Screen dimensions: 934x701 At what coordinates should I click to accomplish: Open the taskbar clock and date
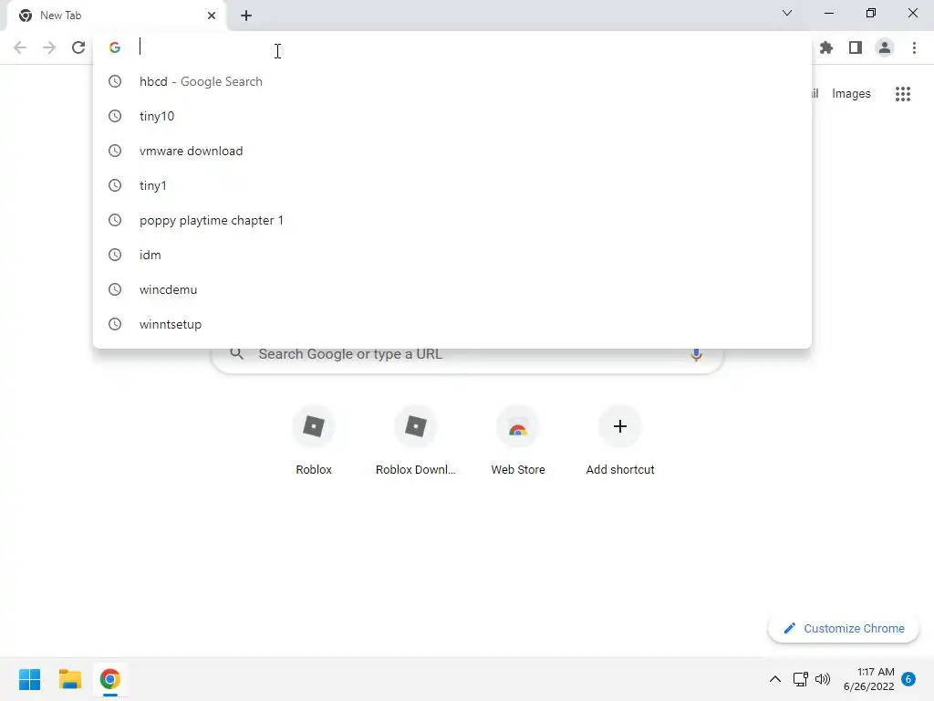(x=868, y=679)
